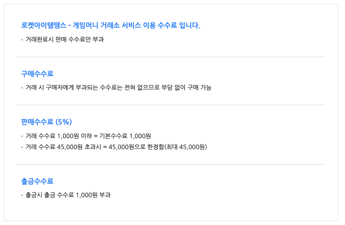Viewport: 345px width, 225px height.
Task: Click bullet marker before 출금시 출금 수수료
Action: coord(22,196)
